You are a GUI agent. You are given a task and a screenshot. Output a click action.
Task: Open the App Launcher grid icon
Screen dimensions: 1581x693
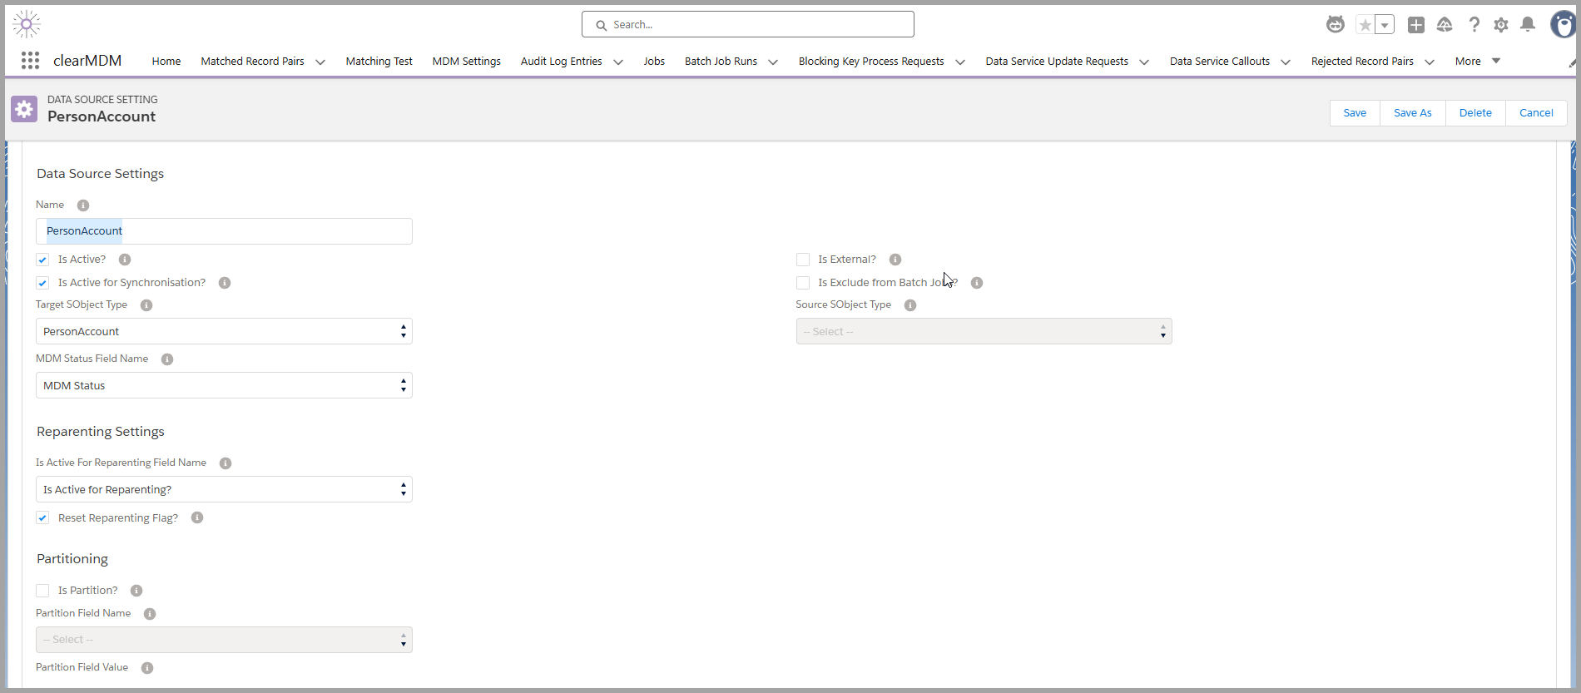(x=30, y=61)
